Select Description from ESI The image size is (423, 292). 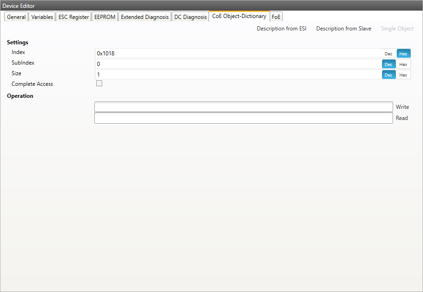click(x=281, y=29)
